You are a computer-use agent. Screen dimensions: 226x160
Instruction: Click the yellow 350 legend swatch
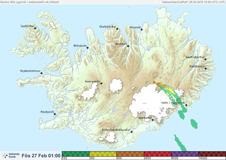click(x=103, y=154)
